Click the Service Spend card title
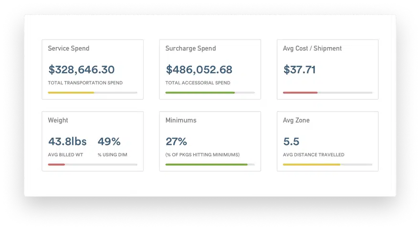The image size is (420, 230). point(68,49)
